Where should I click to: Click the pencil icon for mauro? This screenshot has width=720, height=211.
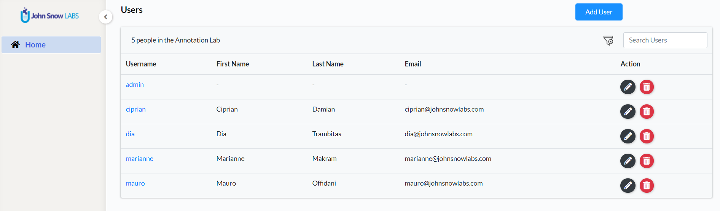pos(628,186)
